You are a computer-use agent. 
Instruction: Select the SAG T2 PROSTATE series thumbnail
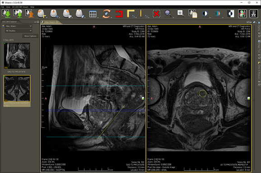pyautogui.click(x=17, y=56)
